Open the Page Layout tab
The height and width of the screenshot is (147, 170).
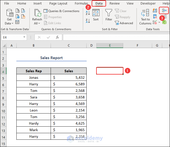58,4
